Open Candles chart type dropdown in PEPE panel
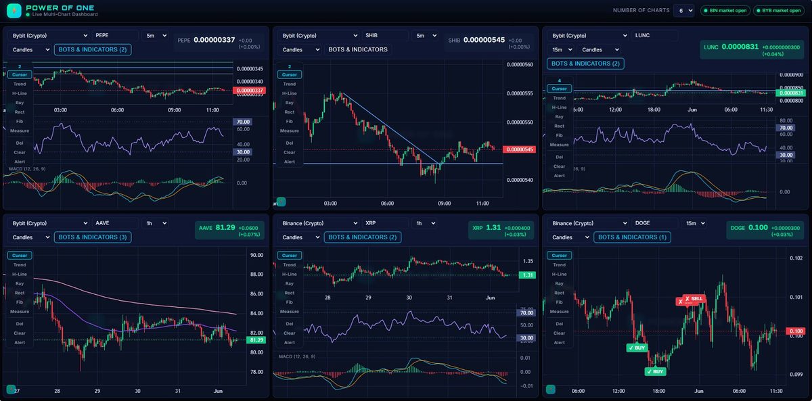This screenshot has width=812, height=401. (x=30, y=49)
